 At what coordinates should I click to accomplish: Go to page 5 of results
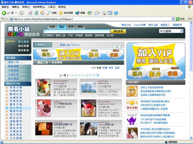coord(79,75)
